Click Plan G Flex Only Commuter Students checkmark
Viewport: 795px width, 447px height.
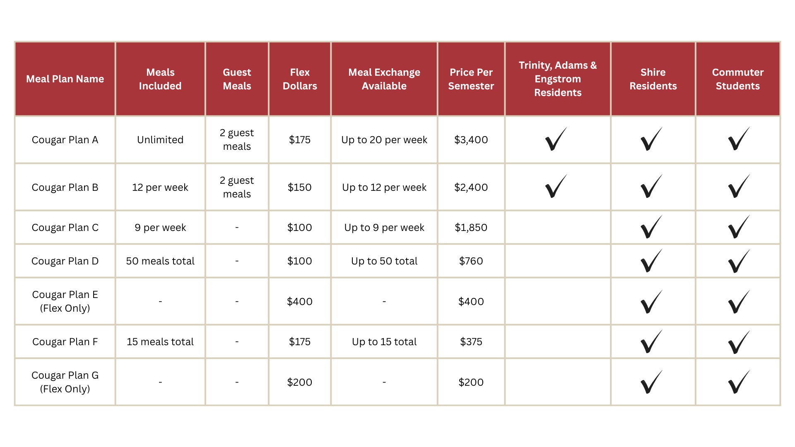(x=739, y=382)
